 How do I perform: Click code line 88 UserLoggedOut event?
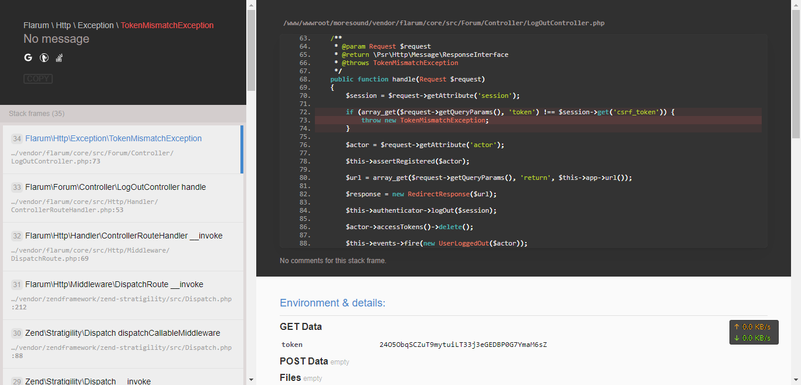coord(437,243)
